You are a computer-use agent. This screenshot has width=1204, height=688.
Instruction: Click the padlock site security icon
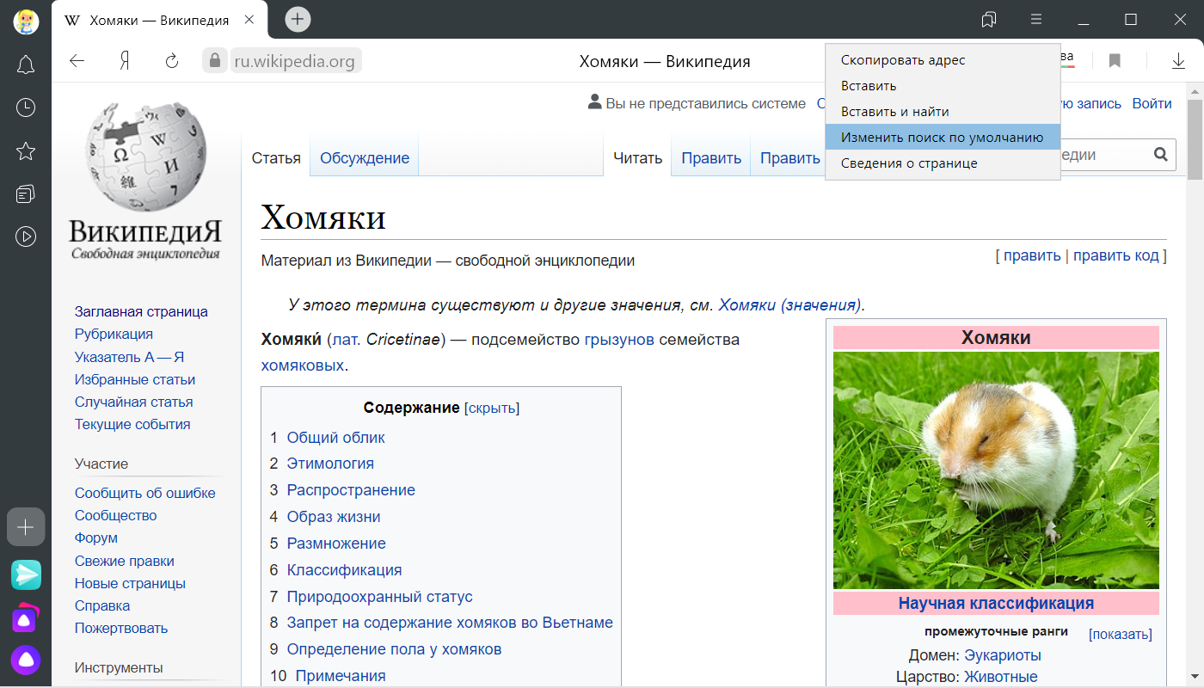tap(214, 60)
